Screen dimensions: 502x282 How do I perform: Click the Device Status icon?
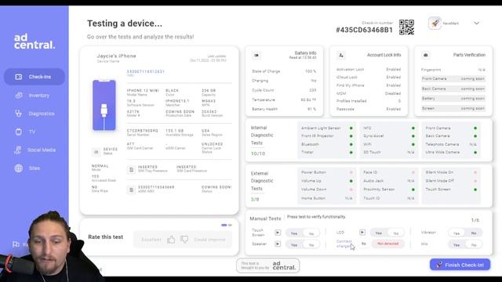[96, 152]
